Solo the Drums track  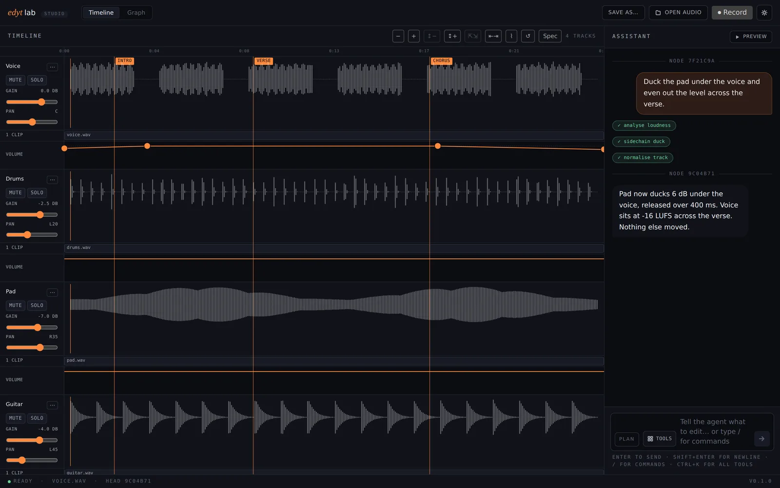click(37, 193)
